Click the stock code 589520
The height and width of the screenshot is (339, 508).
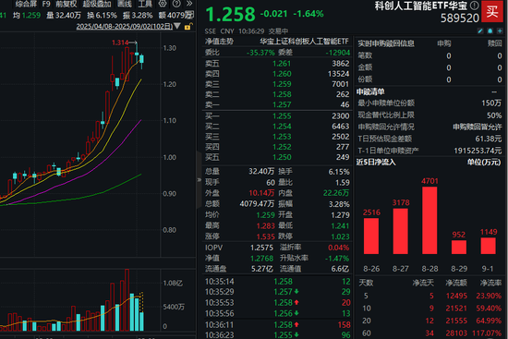460,18
